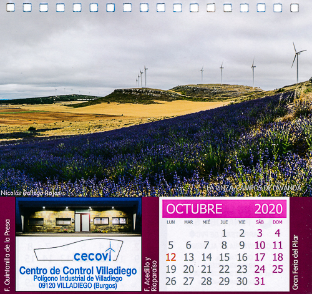Click the Centro de Control Villadiego text
The height and width of the screenshot is (294, 312).
pyautogui.click(x=78, y=271)
